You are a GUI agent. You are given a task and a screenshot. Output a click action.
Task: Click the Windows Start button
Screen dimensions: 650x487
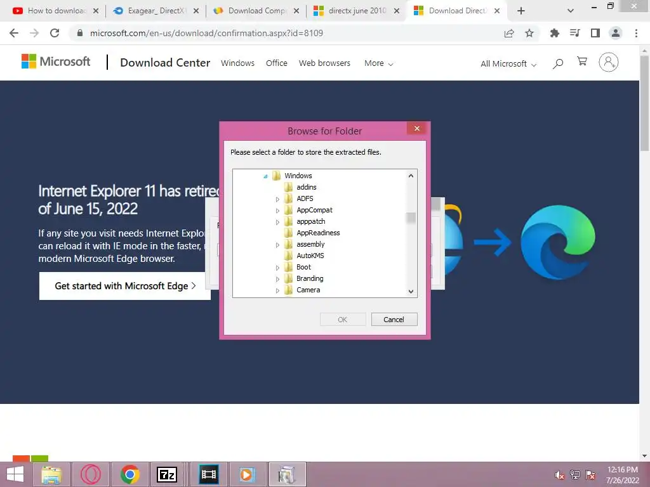pos(15,474)
